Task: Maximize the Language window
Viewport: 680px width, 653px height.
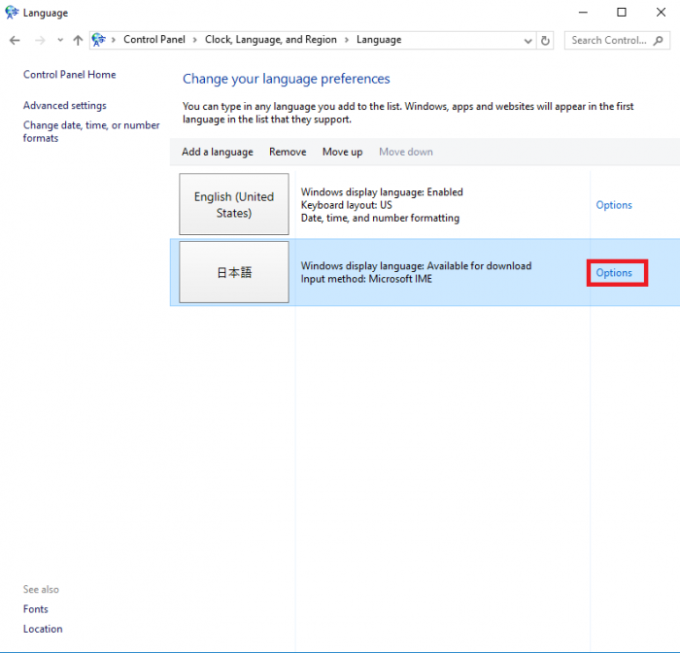Action: (x=622, y=13)
